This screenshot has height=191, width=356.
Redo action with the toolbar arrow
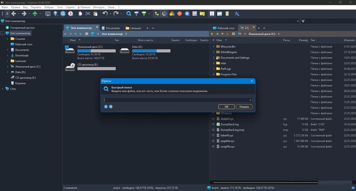pos(116,14)
